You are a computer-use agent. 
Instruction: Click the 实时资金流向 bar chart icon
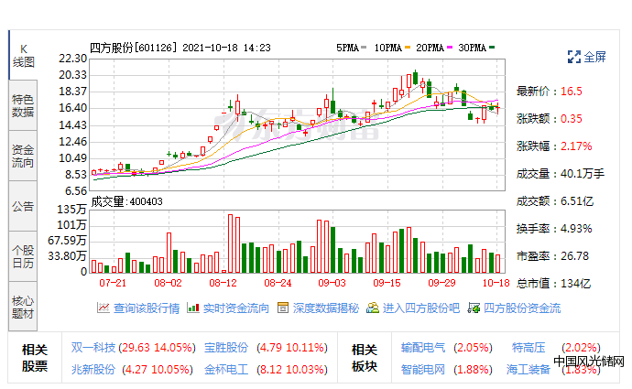pyautogui.click(x=193, y=308)
